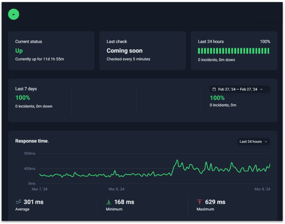Image resolution: width=285 pixels, height=224 pixels.
Task: Click '0 incidents, 0m down' under Last 7 days
Action: pyautogui.click(x=34, y=106)
